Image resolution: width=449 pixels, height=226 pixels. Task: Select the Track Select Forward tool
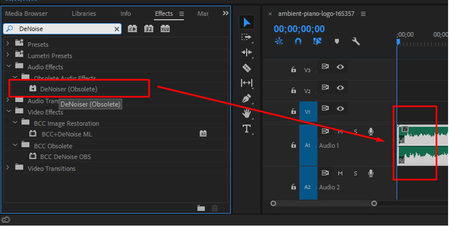[x=247, y=37]
